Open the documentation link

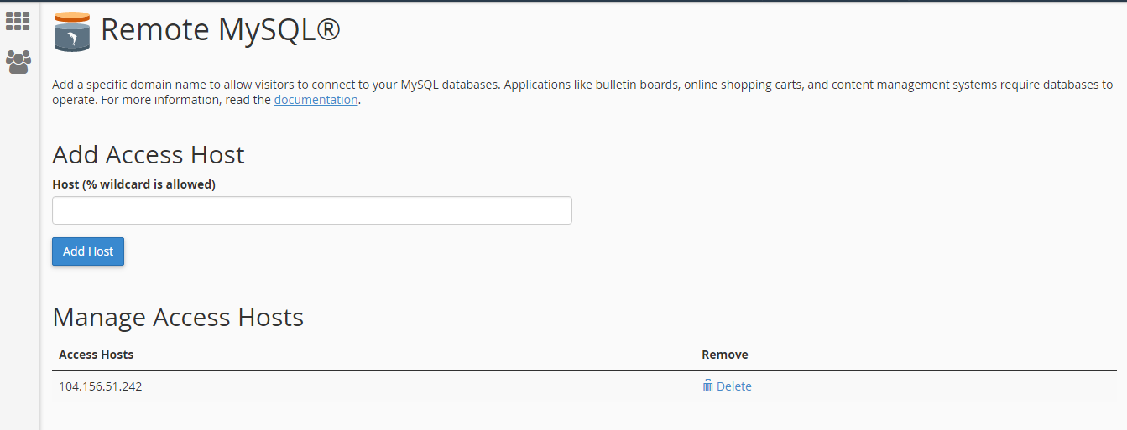coord(316,100)
